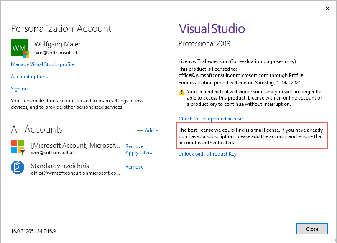337x243 pixels.
Task: Open Account options
Action: coord(29,76)
